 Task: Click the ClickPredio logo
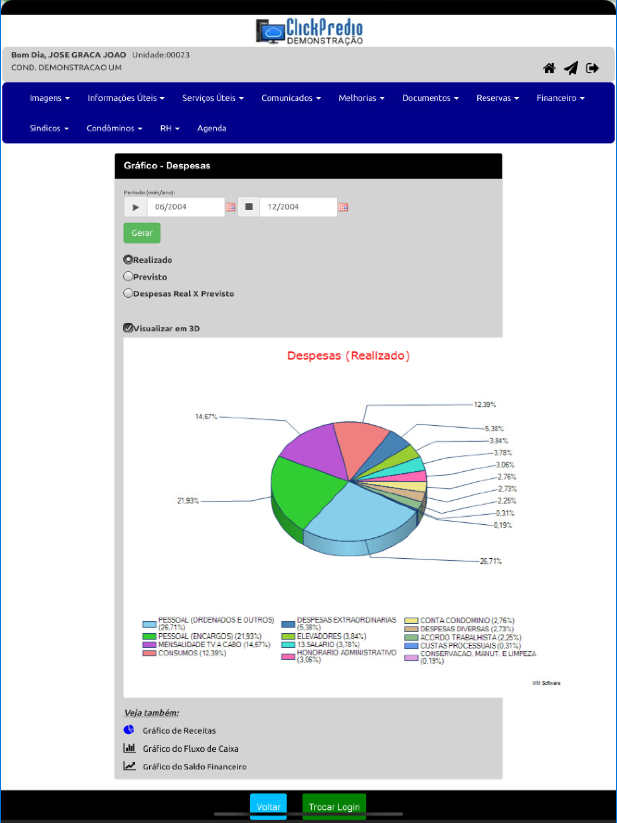tap(309, 32)
